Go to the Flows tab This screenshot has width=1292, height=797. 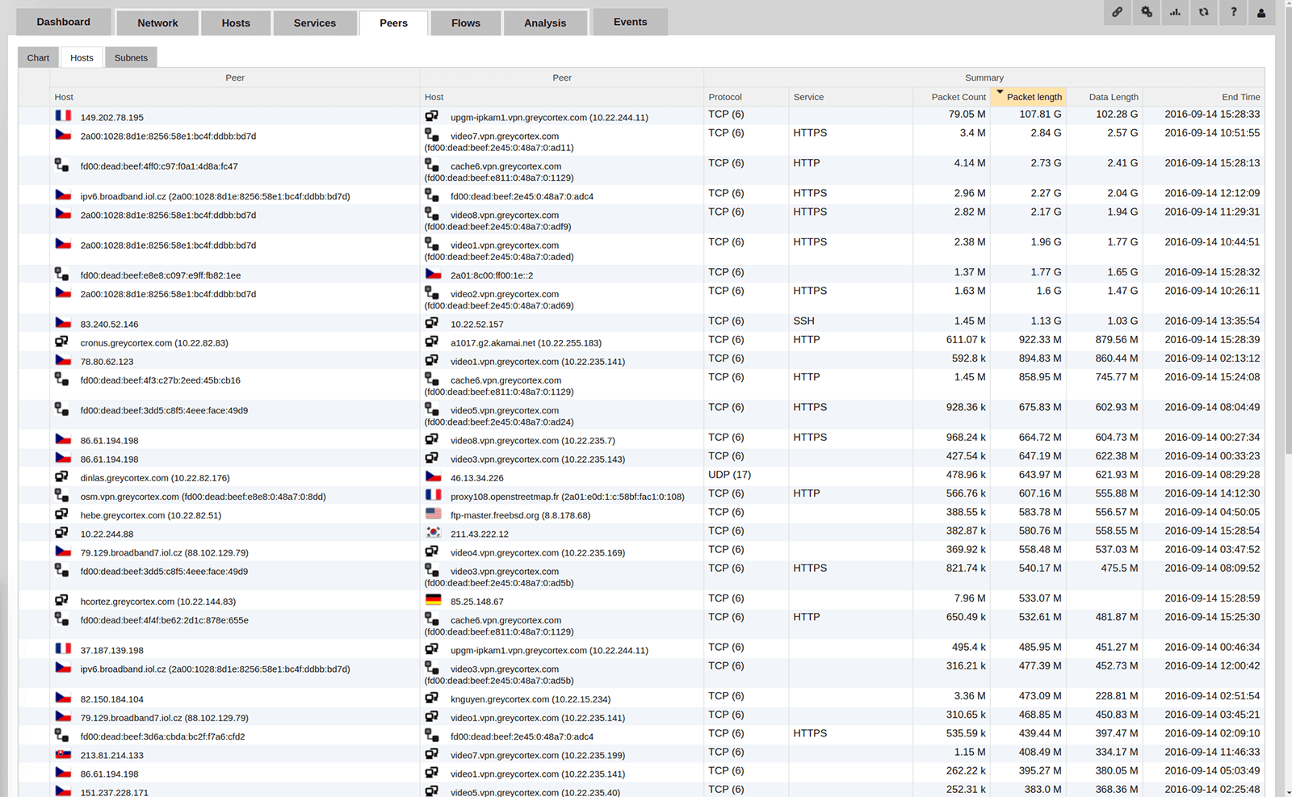pyautogui.click(x=466, y=23)
